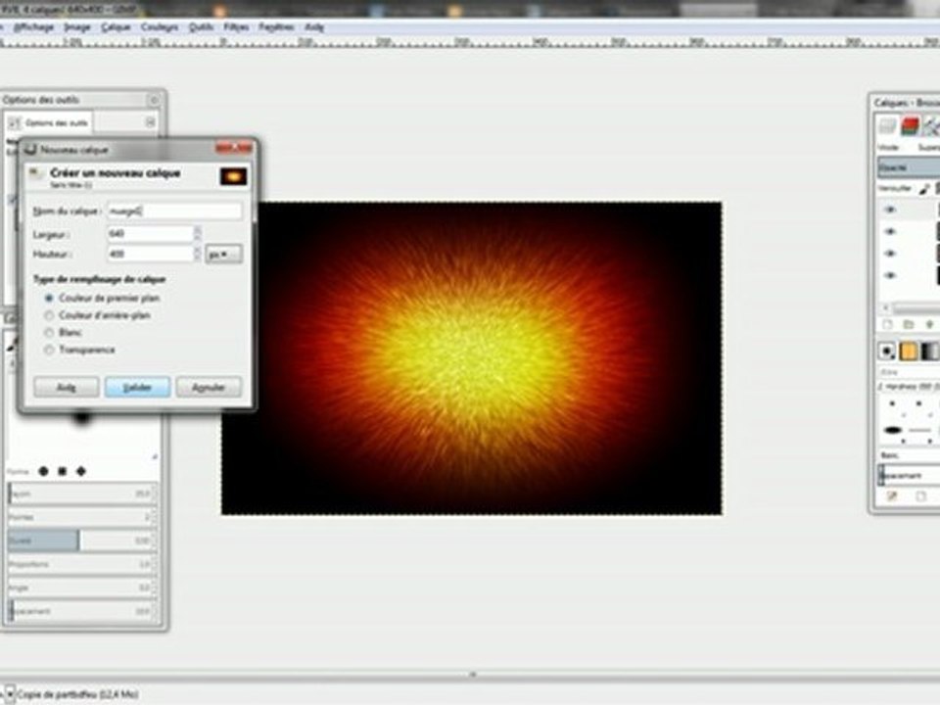Click the Nom du calque text field
940x705 pixels.
click(x=174, y=211)
